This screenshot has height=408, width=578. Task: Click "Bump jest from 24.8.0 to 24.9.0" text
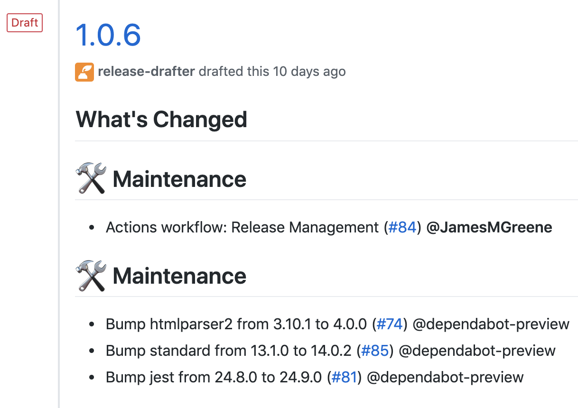coord(214,377)
